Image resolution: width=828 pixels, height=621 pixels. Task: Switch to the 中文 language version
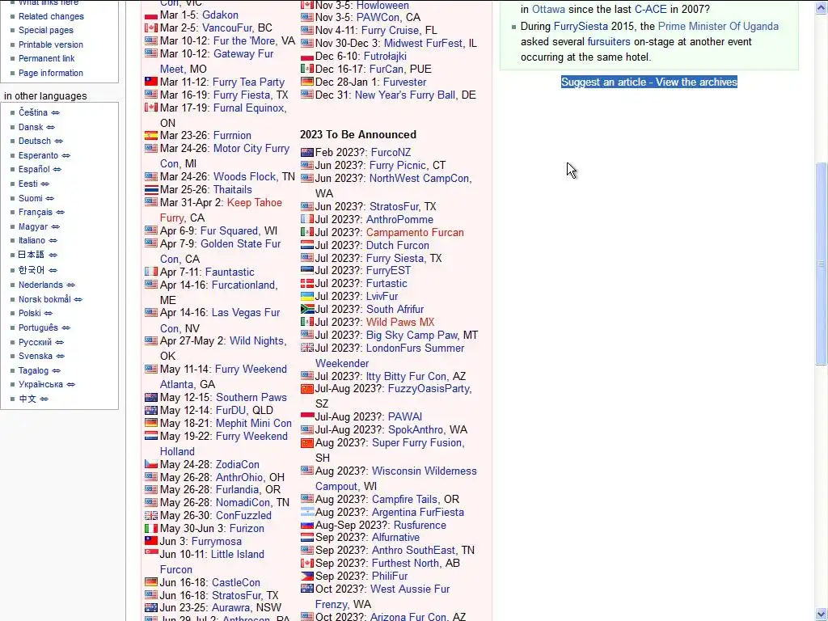pyautogui.click(x=27, y=399)
